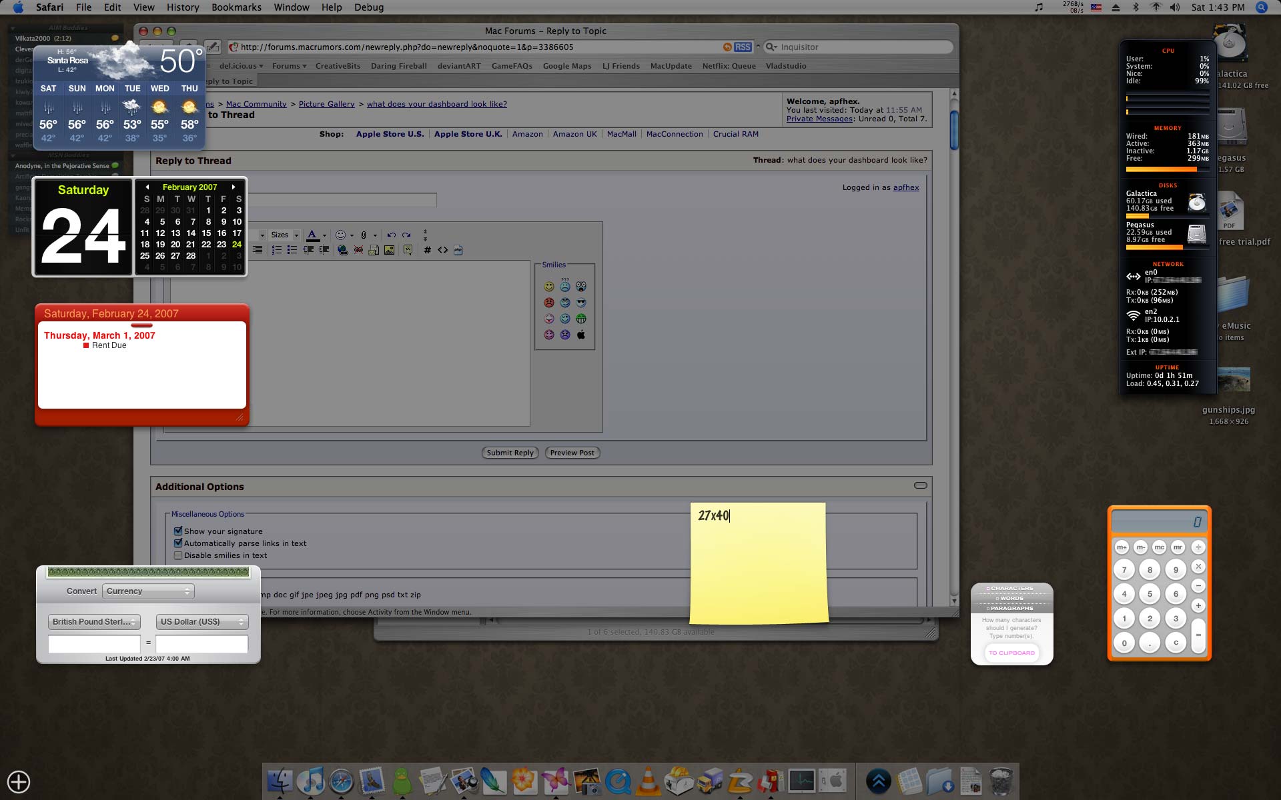The height and width of the screenshot is (800, 1281).
Task: Click the Insert Link globe icon
Action: pos(342,250)
